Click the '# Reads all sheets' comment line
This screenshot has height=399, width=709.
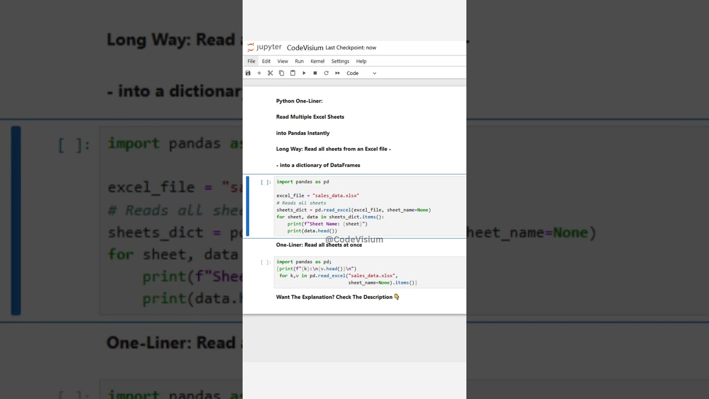coord(301,203)
